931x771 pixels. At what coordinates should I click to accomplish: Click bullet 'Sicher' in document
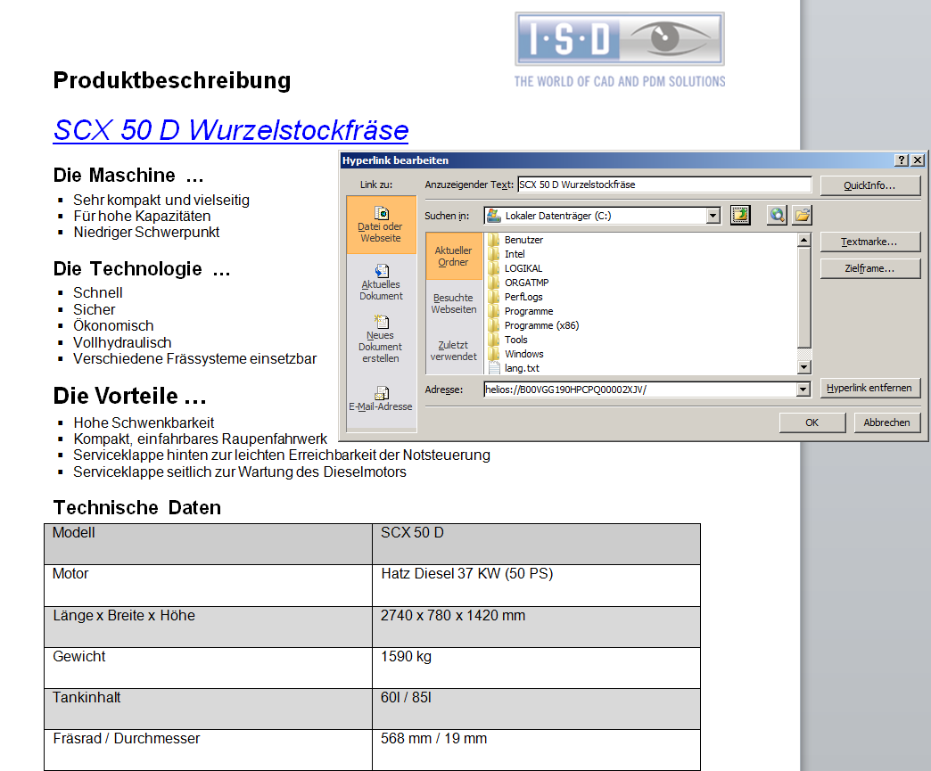95,309
